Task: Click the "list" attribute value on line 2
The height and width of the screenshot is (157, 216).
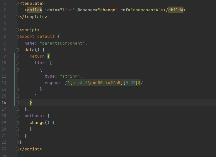Action: click(x=67, y=10)
